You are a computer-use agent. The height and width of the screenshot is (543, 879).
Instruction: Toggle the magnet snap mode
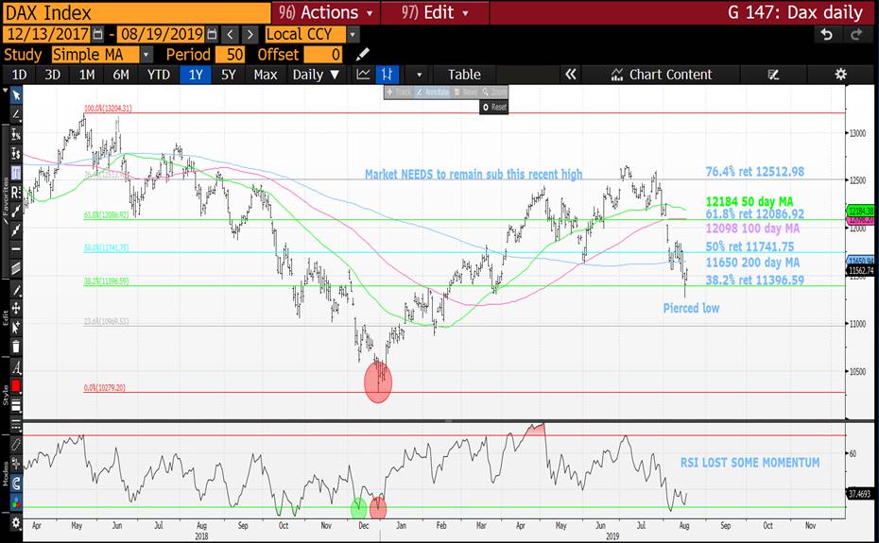coord(16,483)
